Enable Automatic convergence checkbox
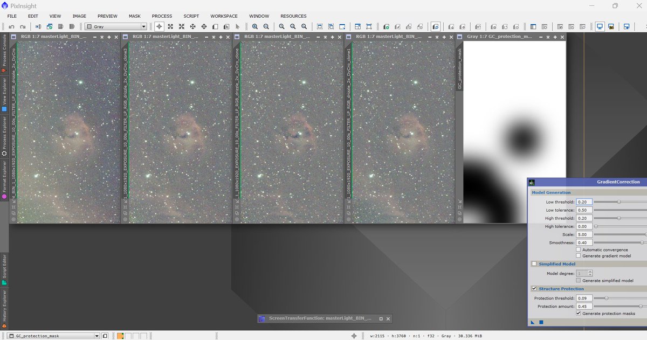The height and width of the screenshot is (340, 647). tap(579, 249)
